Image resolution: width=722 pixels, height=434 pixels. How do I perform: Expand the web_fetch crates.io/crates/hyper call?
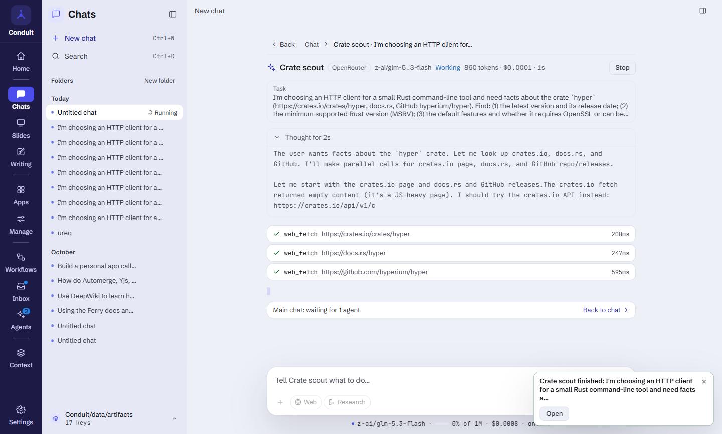[451, 234]
